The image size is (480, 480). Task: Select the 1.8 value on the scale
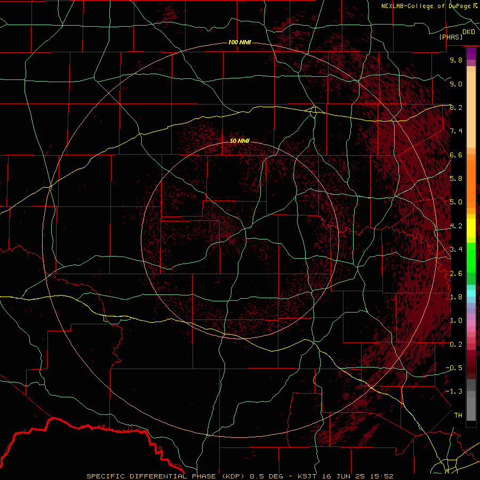[456, 297]
